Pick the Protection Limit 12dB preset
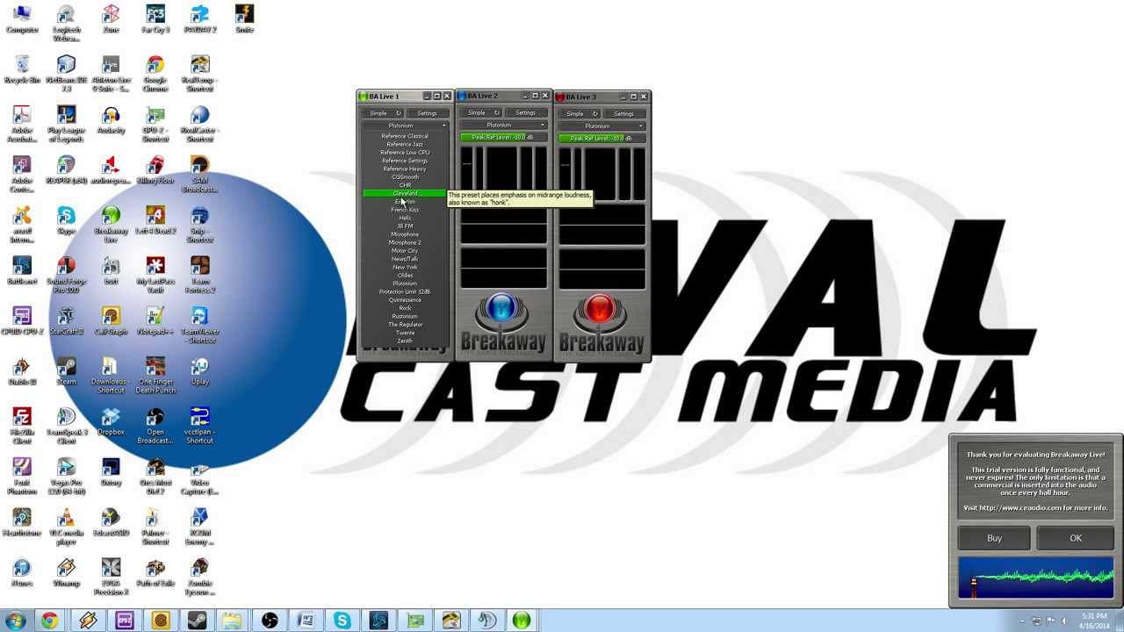The height and width of the screenshot is (632, 1124). (406, 291)
